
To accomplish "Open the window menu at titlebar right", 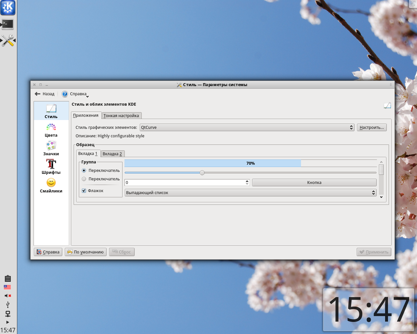I will click(391, 85).
